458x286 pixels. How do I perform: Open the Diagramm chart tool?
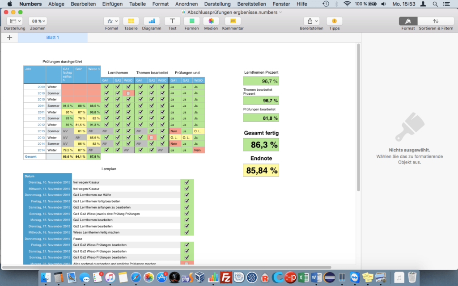(152, 21)
